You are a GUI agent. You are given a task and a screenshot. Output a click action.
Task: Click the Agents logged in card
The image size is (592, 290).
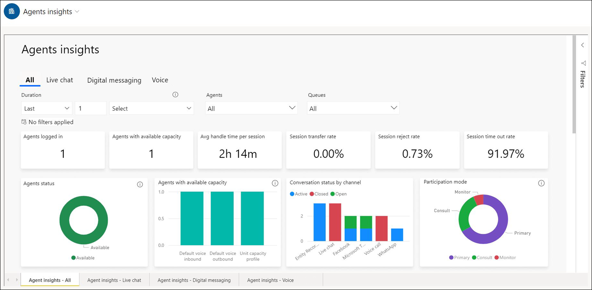click(x=63, y=150)
